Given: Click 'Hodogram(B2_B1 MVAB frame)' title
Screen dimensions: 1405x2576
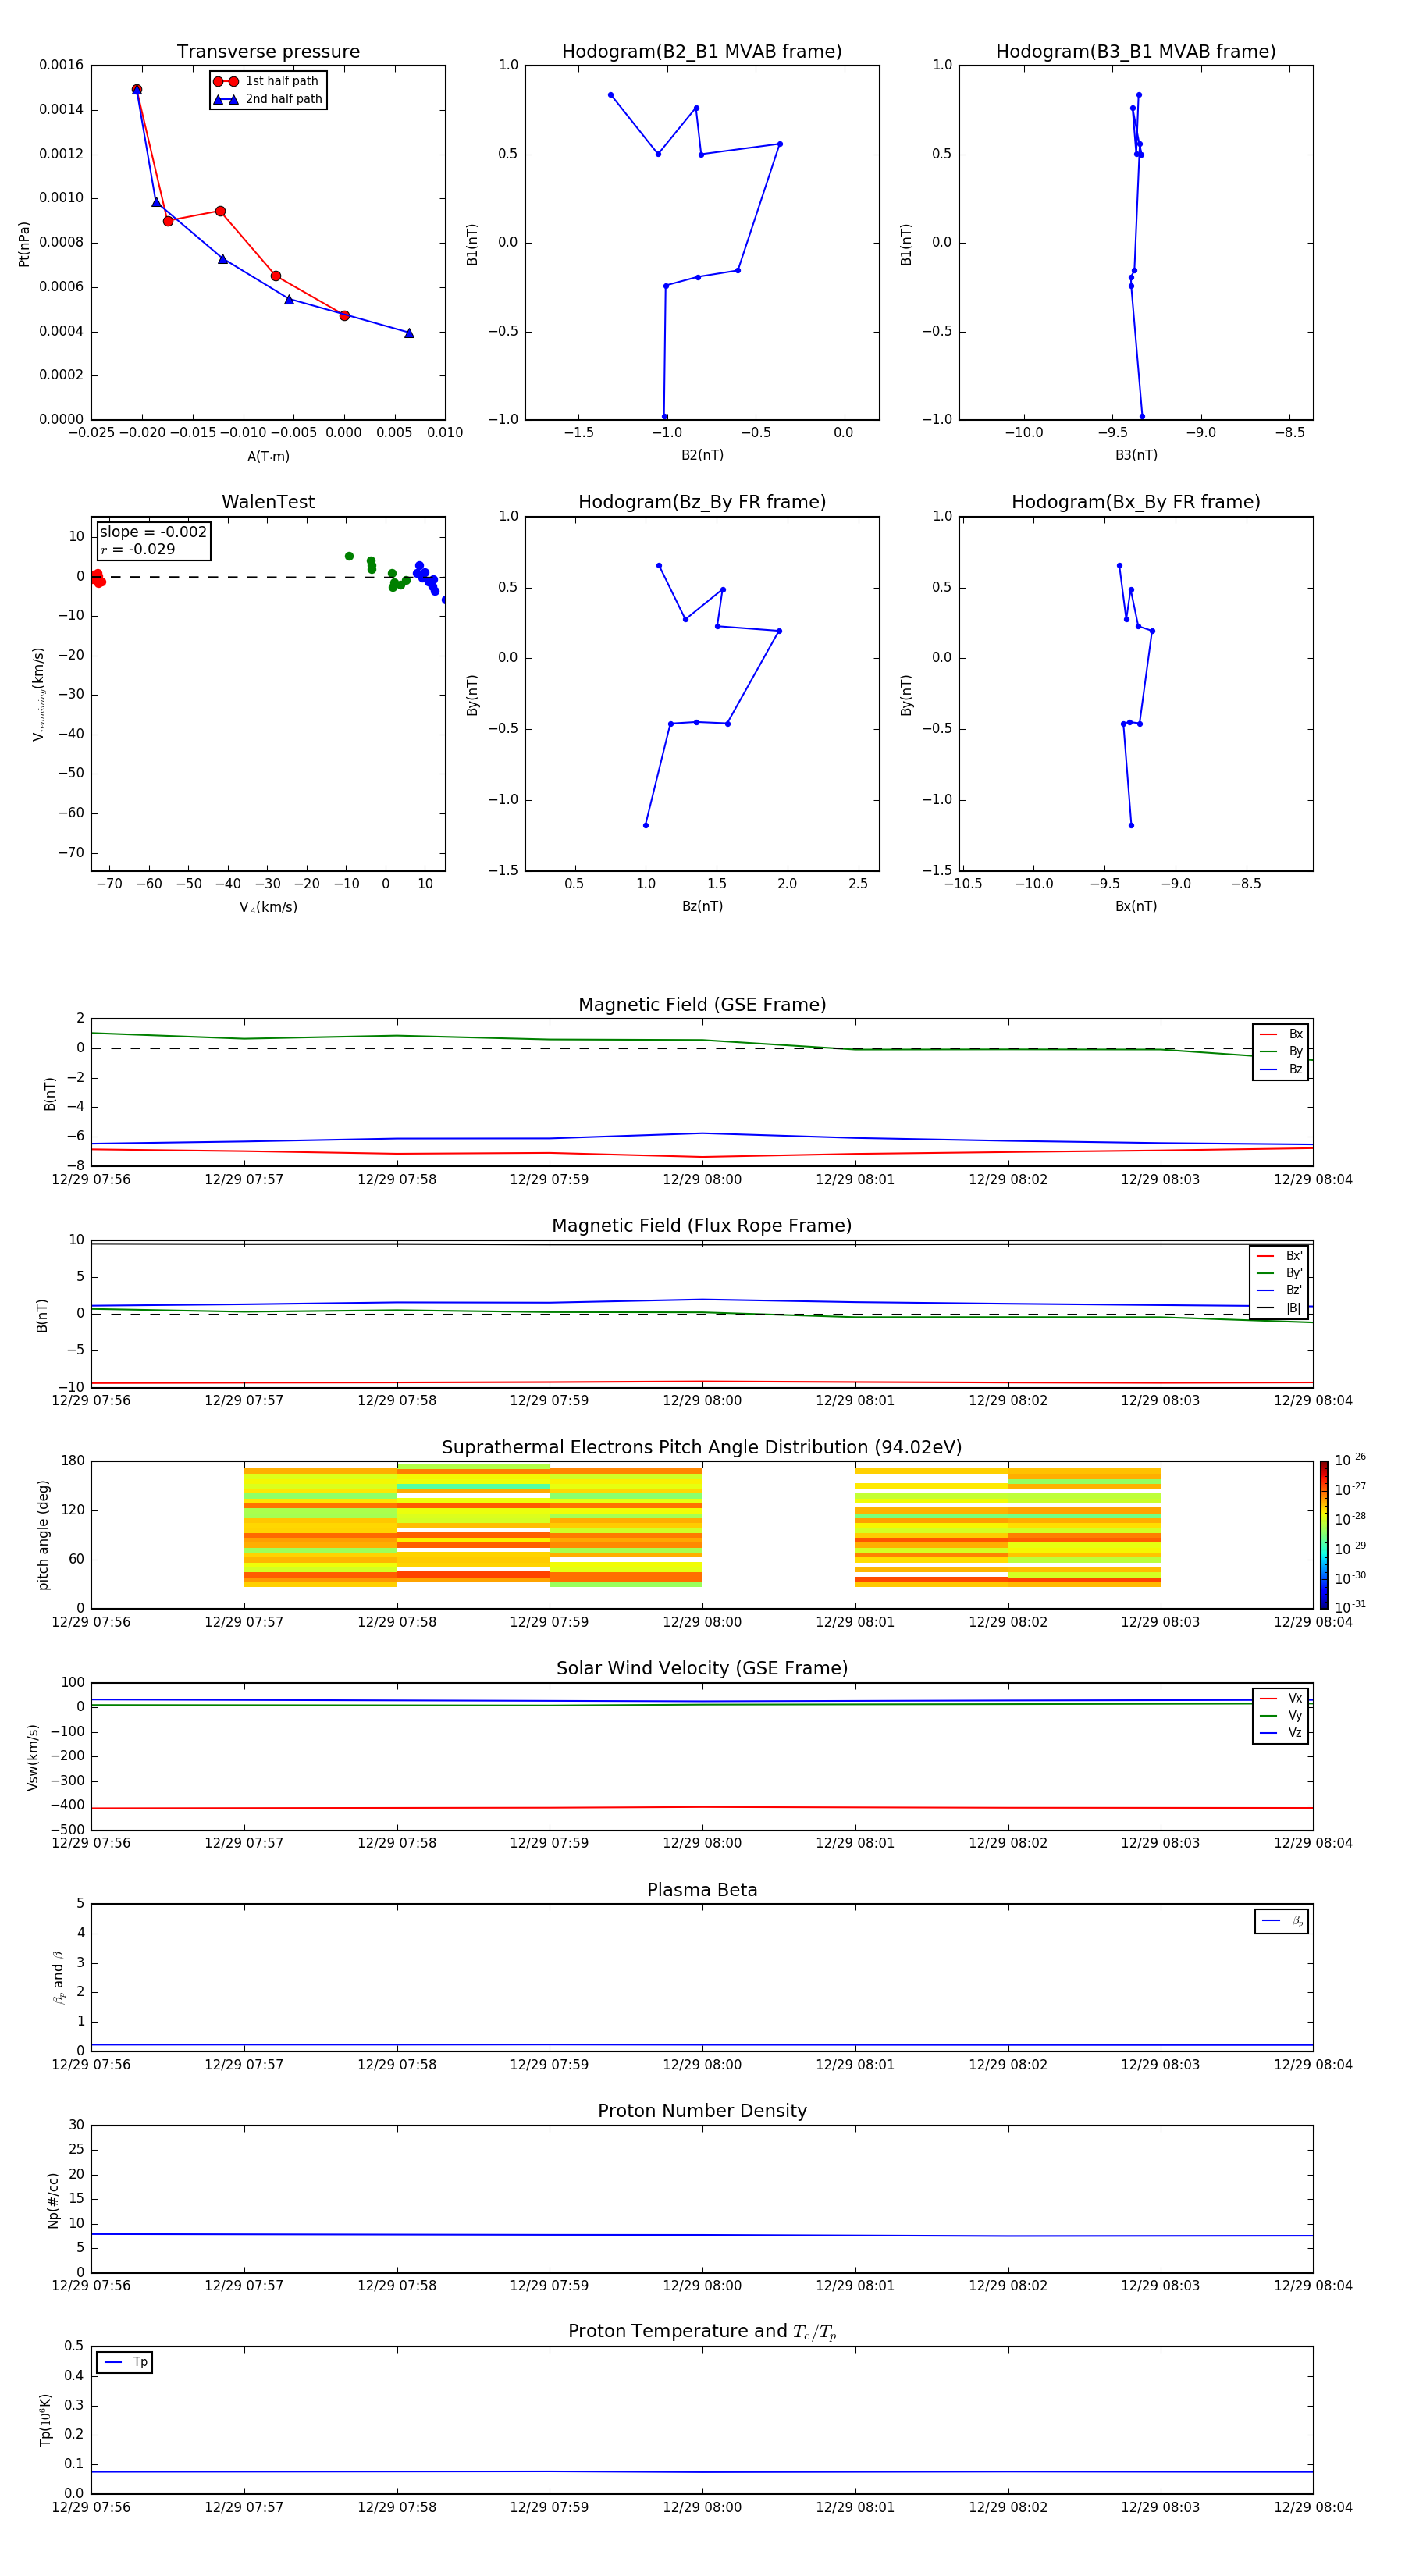Looking at the screenshot, I should (x=702, y=52).
